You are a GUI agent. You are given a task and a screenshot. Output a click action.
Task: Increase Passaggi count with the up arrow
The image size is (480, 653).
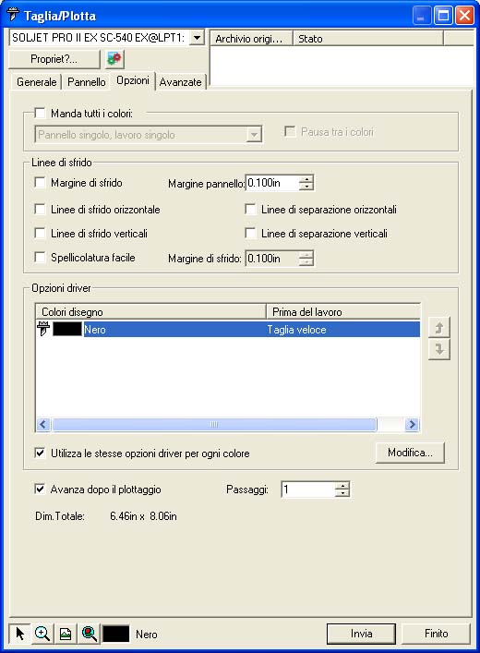click(x=342, y=485)
